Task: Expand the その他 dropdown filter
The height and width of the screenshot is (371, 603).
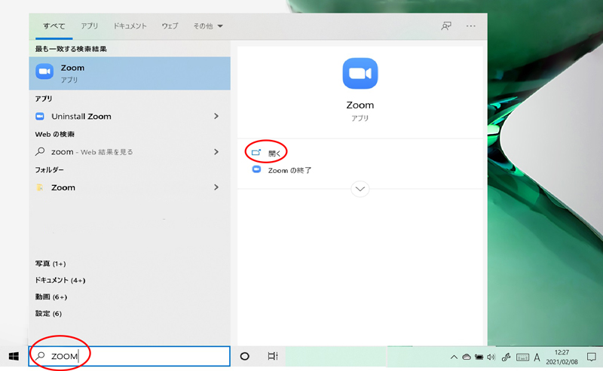Action: pyautogui.click(x=208, y=26)
